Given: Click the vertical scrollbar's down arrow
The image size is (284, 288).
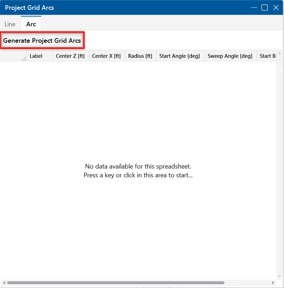Looking at the screenshot, I should click(279, 276).
